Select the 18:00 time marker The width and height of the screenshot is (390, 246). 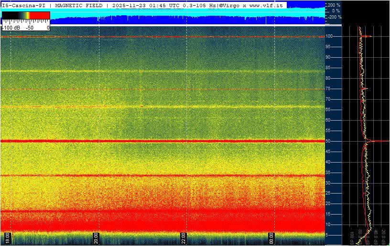coord(7,237)
